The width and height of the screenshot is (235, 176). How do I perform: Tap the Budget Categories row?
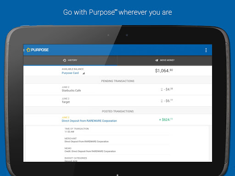click(117, 159)
